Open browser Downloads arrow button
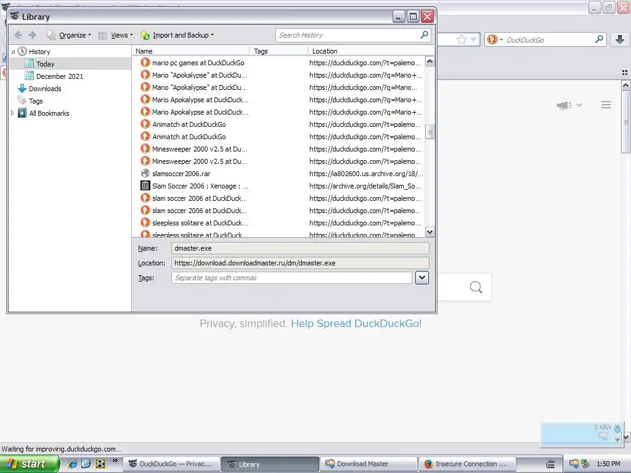Image resolution: width=631 pixels, height=473 pixels. pyautogui.click(x=620, y=39)
